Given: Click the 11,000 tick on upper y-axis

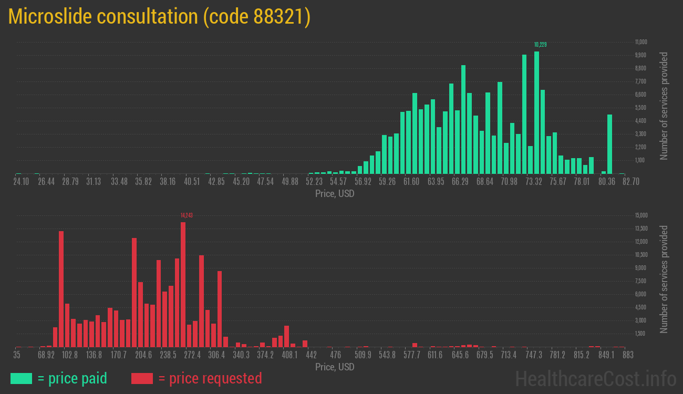Looking at the screenshot, I should tap(640, 42).
